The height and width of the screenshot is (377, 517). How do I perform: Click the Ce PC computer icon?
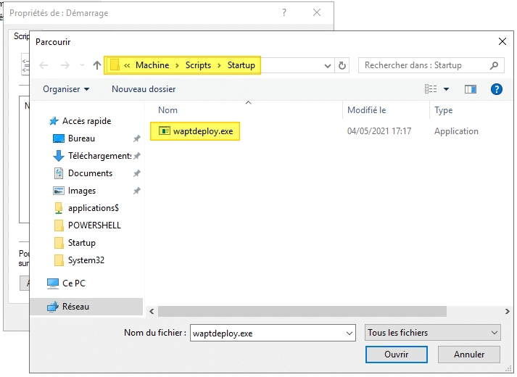(x=53, y=283)
